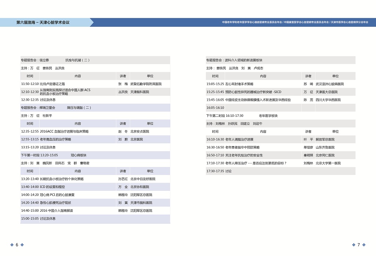376x256 pixels.
Task: Click the text '冠心病 PCI 后的心脏康复'
Action: 57,195
